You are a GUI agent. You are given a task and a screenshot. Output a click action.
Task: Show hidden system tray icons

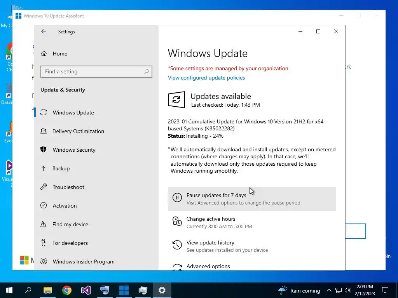(x=329, y=290)
